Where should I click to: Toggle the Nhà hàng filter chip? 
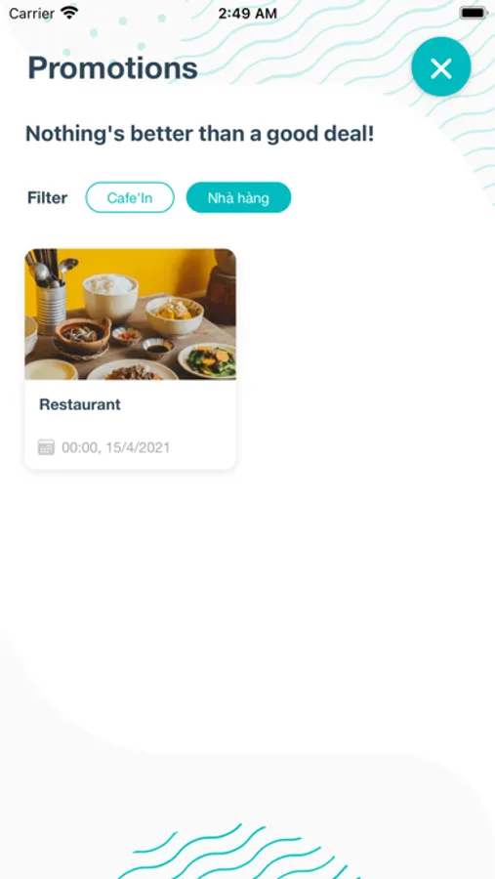pos(238,197)
